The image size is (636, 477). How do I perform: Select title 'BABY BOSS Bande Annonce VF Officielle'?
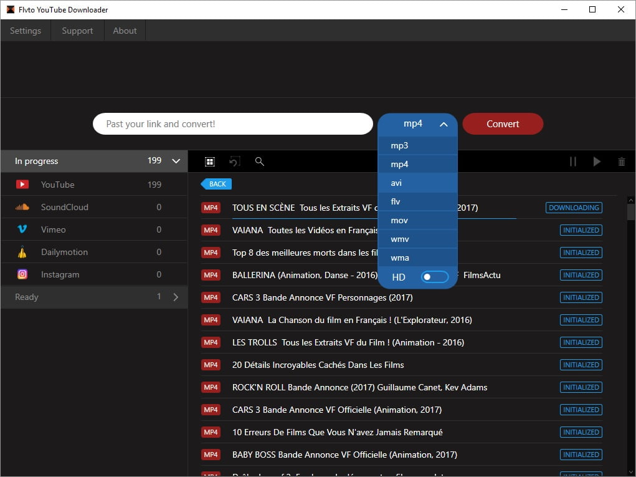(310, 455)
